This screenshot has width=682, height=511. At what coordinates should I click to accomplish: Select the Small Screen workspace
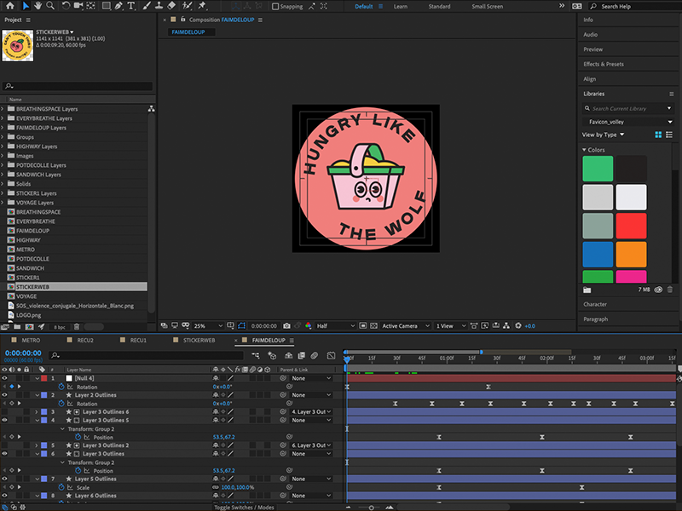(x=487, y=6)
